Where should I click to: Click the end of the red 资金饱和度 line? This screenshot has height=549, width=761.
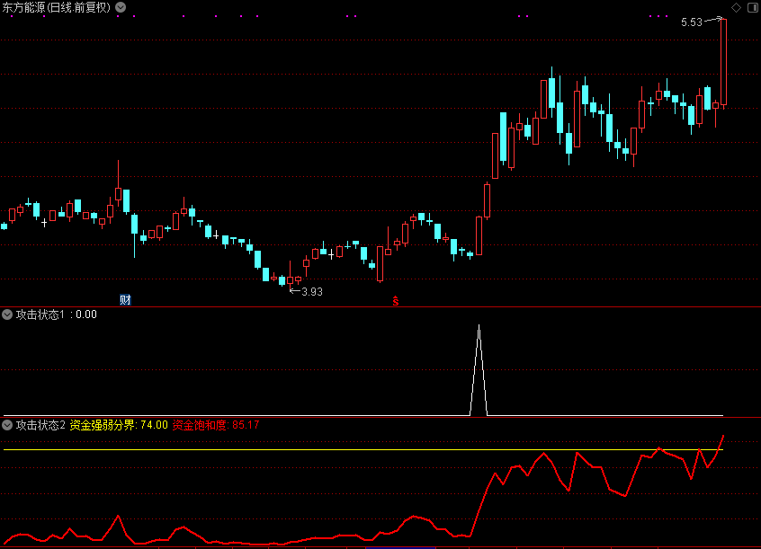(x=723, y=436)
